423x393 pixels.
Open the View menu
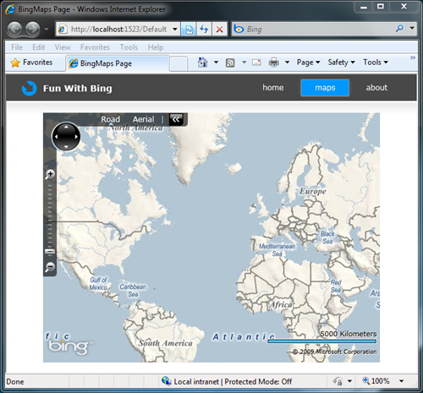pyautogui.click(x=63, y=47)
